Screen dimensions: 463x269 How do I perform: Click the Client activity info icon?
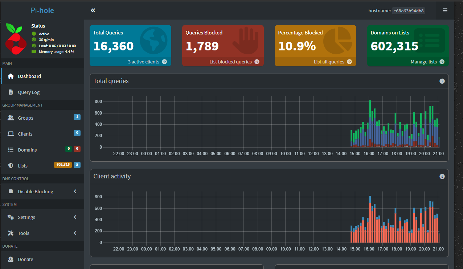tap(442, 177)
